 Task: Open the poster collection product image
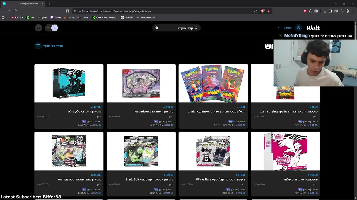[x=69, y=151]
